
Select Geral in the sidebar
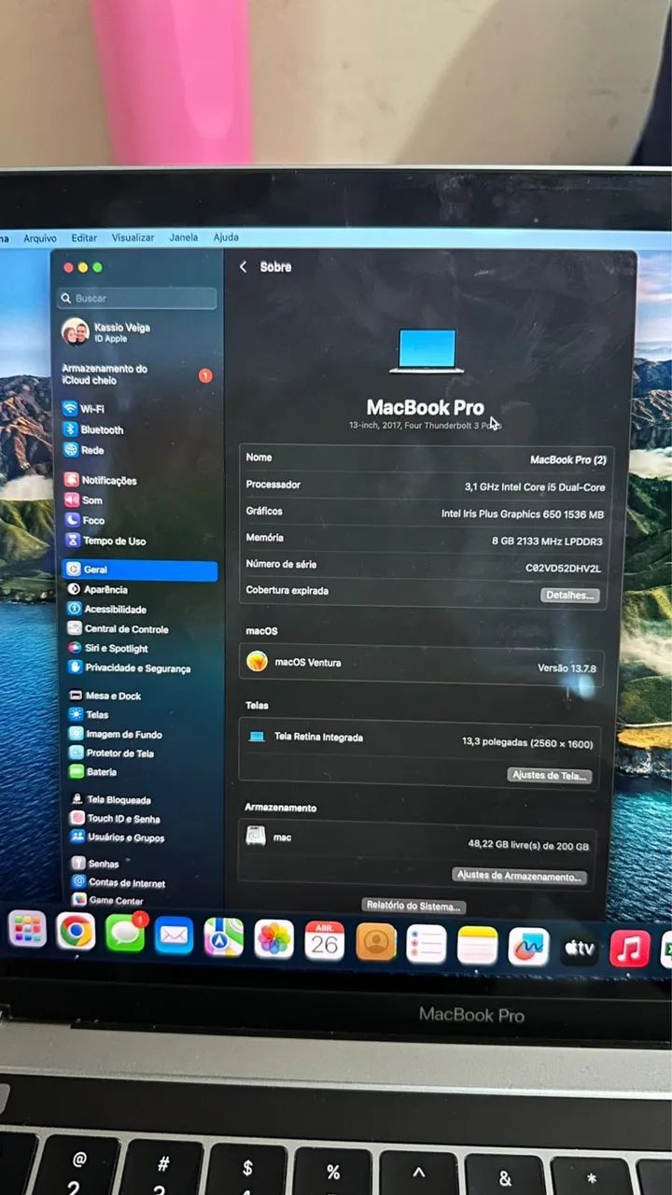[139, 569]
